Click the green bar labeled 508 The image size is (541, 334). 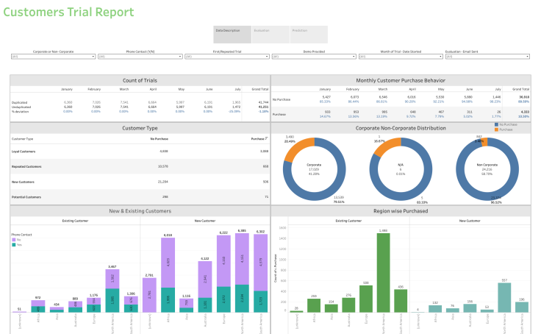point(366,299)
